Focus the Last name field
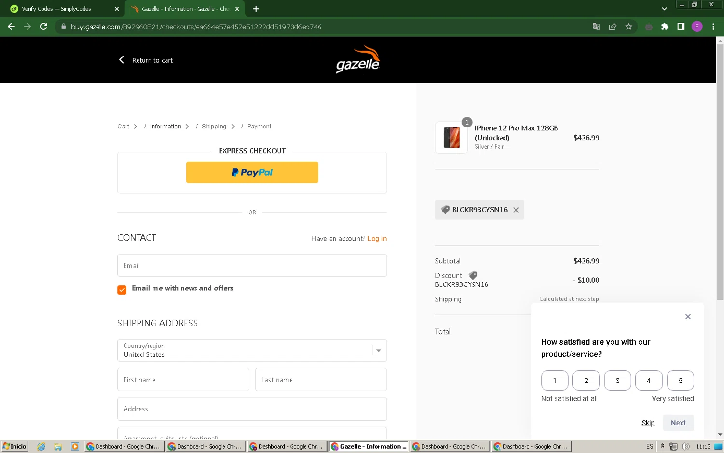 point(321,380)
